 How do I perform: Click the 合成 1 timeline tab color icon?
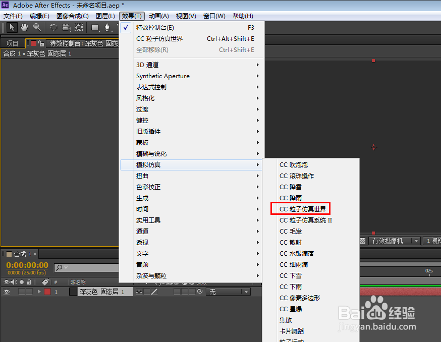point(9,254)
